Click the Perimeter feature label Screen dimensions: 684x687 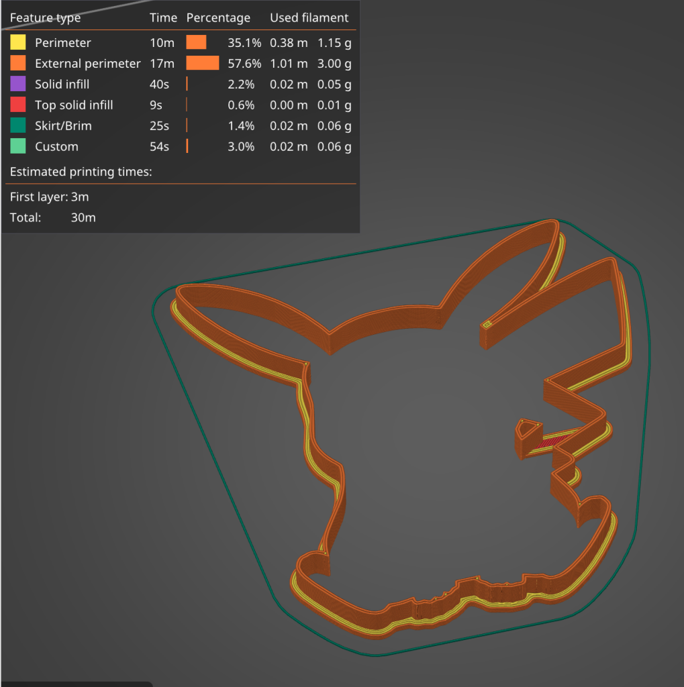(x=63, y=42)
